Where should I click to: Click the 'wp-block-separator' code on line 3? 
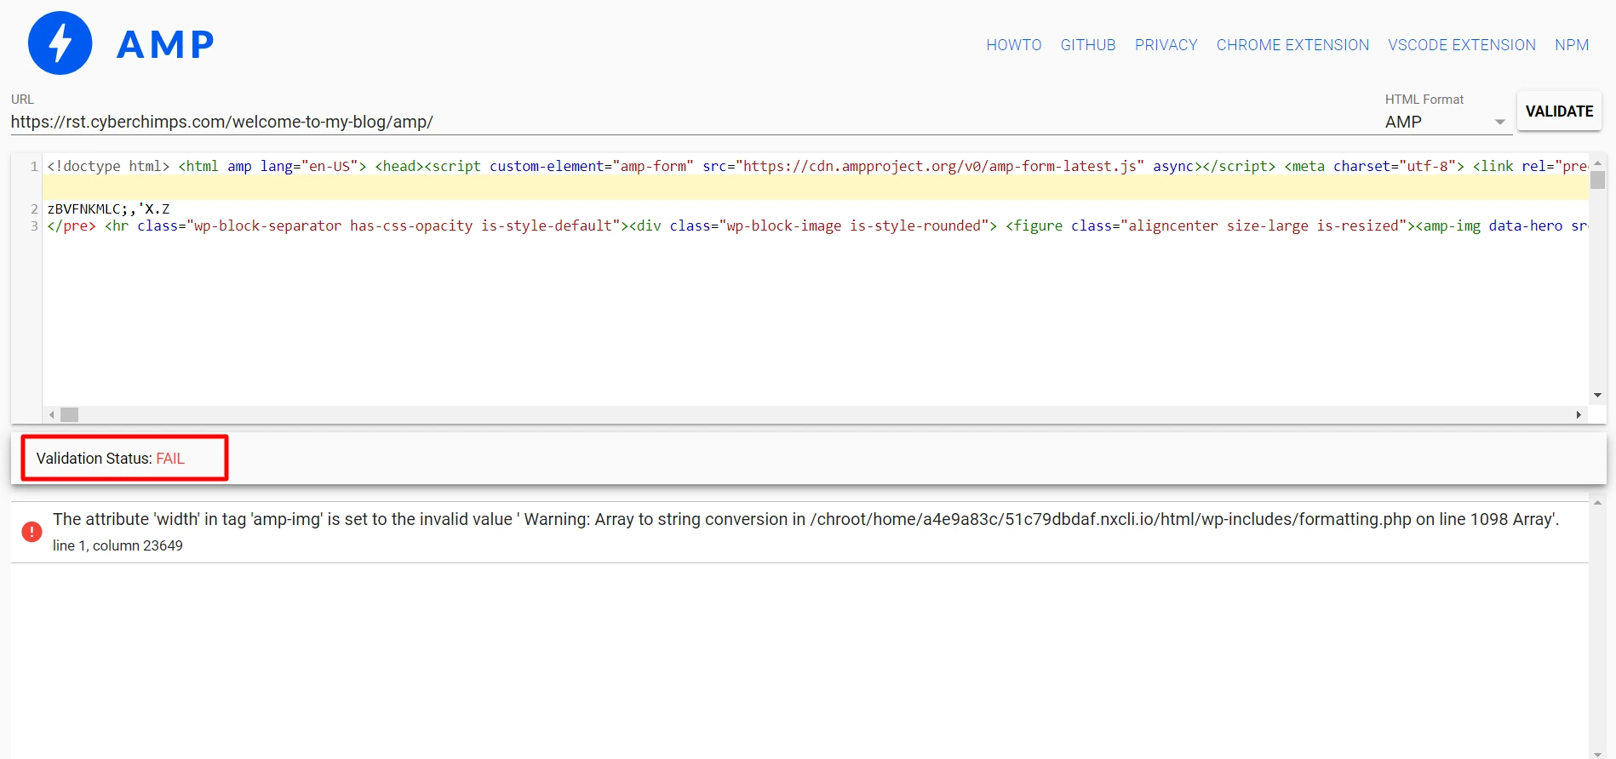[267, 225]
